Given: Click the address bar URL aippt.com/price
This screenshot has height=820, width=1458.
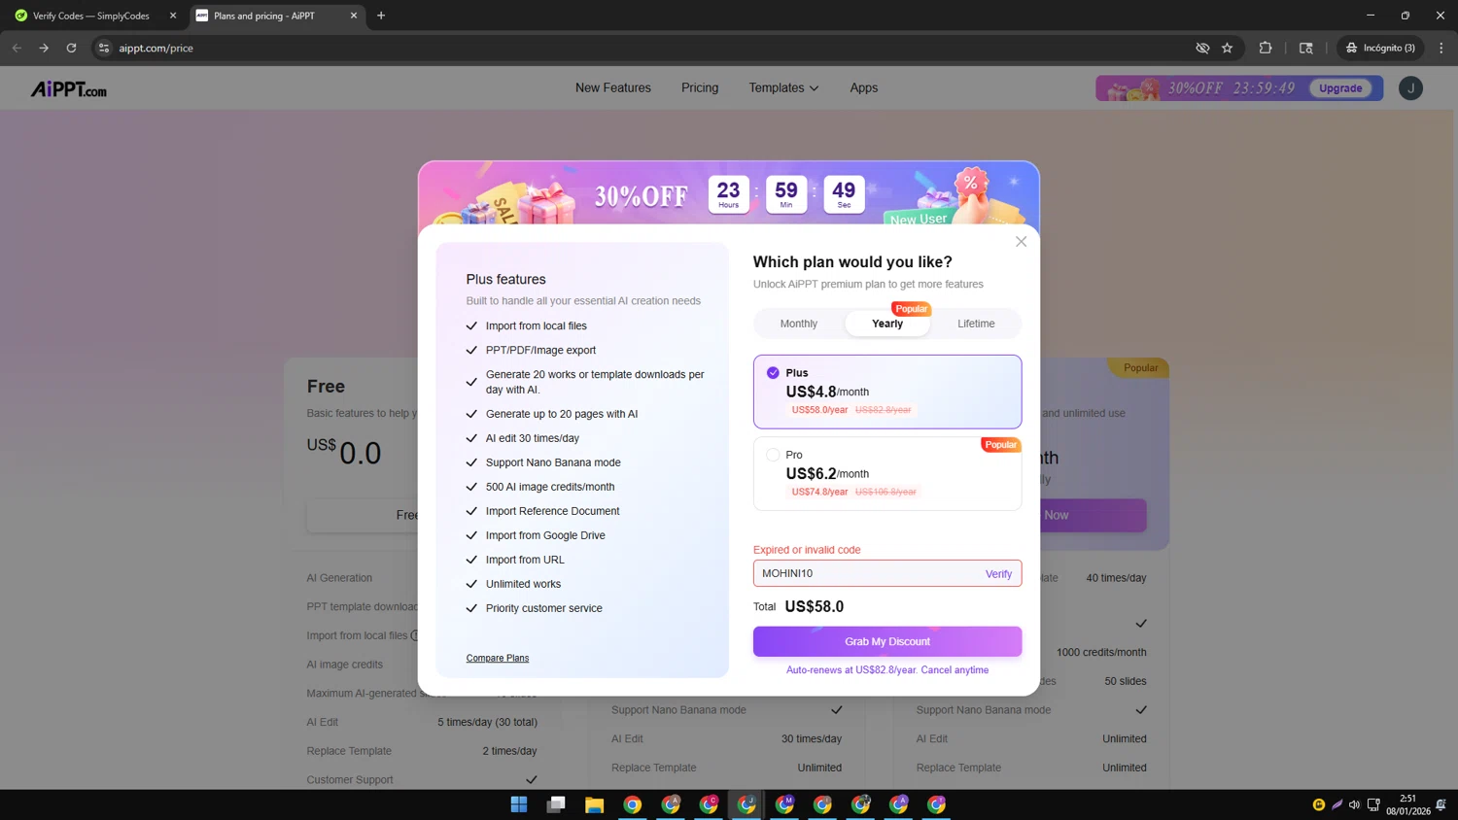Looking at the screenshot, I should point(156,48).
